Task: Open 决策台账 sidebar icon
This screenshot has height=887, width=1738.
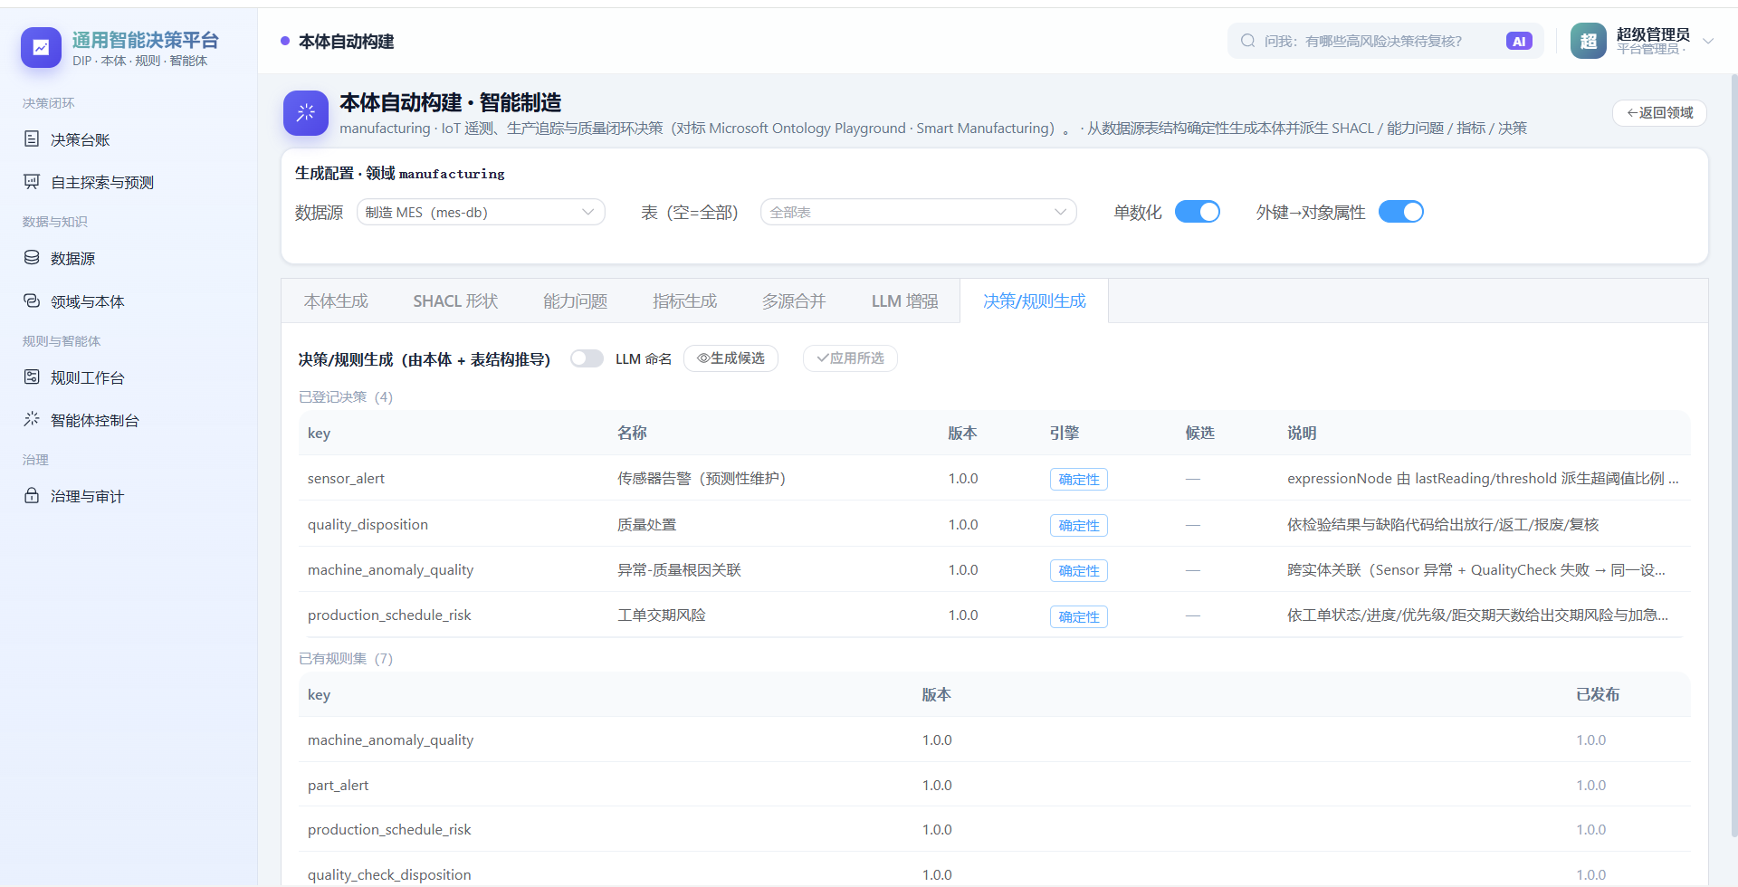Action: (x=32, y=138)
